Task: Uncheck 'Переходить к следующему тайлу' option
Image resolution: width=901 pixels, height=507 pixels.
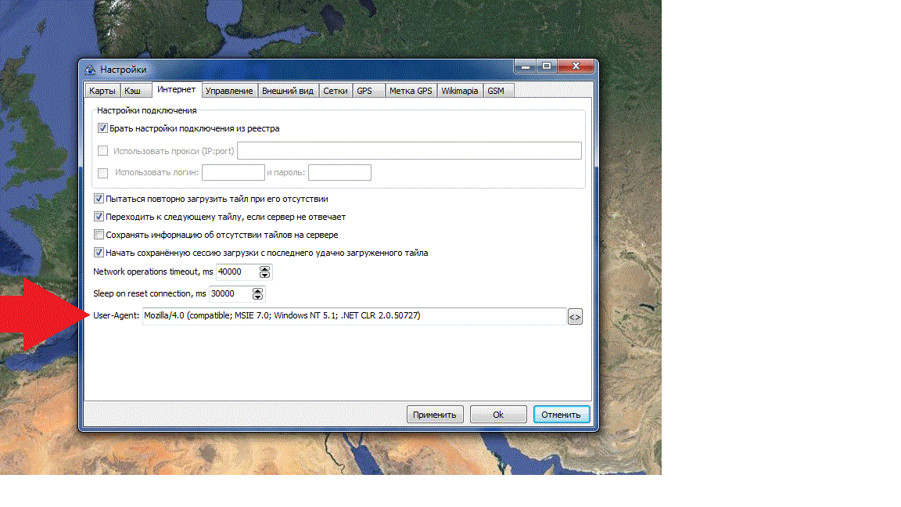Action: click(x=99, y=217)
